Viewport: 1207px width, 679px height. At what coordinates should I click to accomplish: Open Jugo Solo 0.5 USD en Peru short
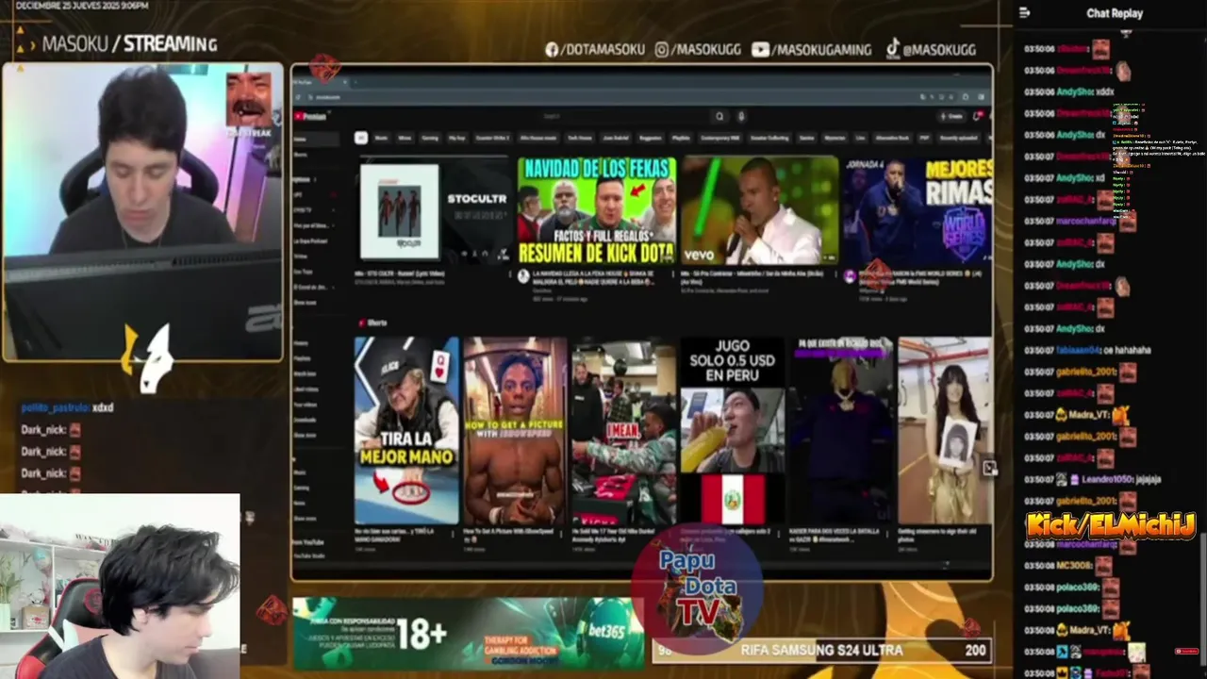tap(733, 430)
